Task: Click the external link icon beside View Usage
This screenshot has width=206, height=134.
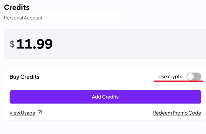Action: point(40,112)
